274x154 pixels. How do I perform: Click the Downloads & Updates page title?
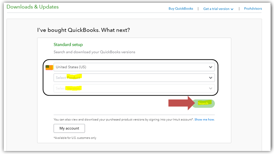(33, 7)
